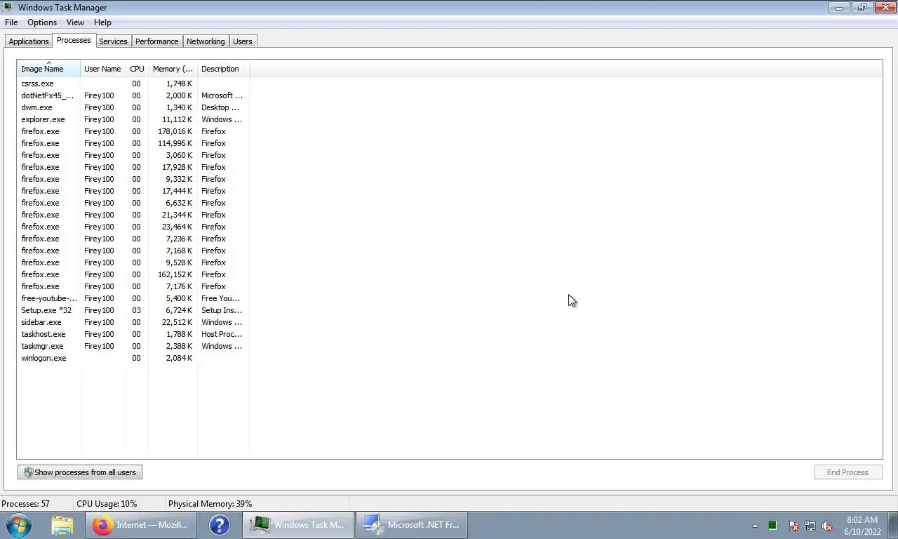
Task: Open Windows Explorer from the taskbar
Action: pos(62,525)
